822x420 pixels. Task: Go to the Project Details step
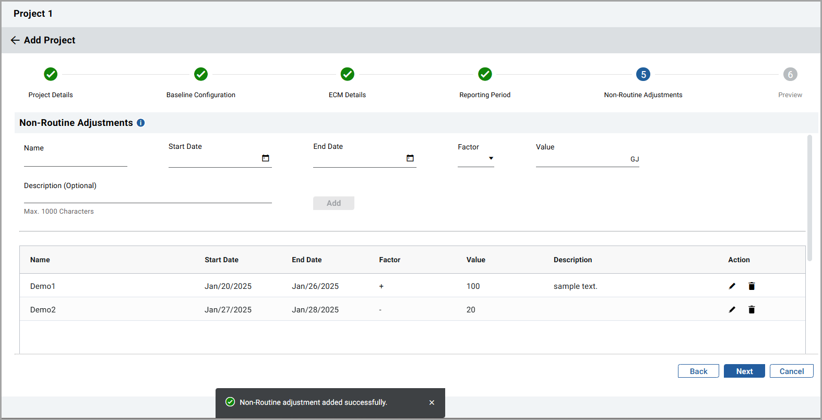tap(51, 75)
